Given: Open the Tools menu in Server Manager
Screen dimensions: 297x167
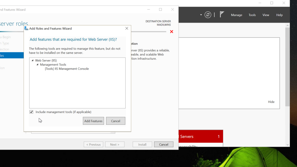Looking at the screenshot, I should click(252, 15).
